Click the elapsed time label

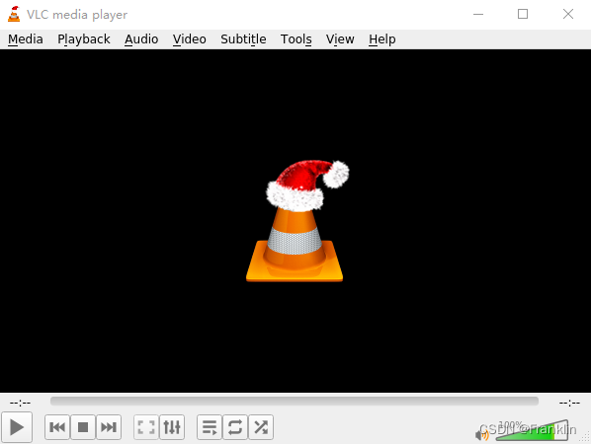tap(20, 403)
